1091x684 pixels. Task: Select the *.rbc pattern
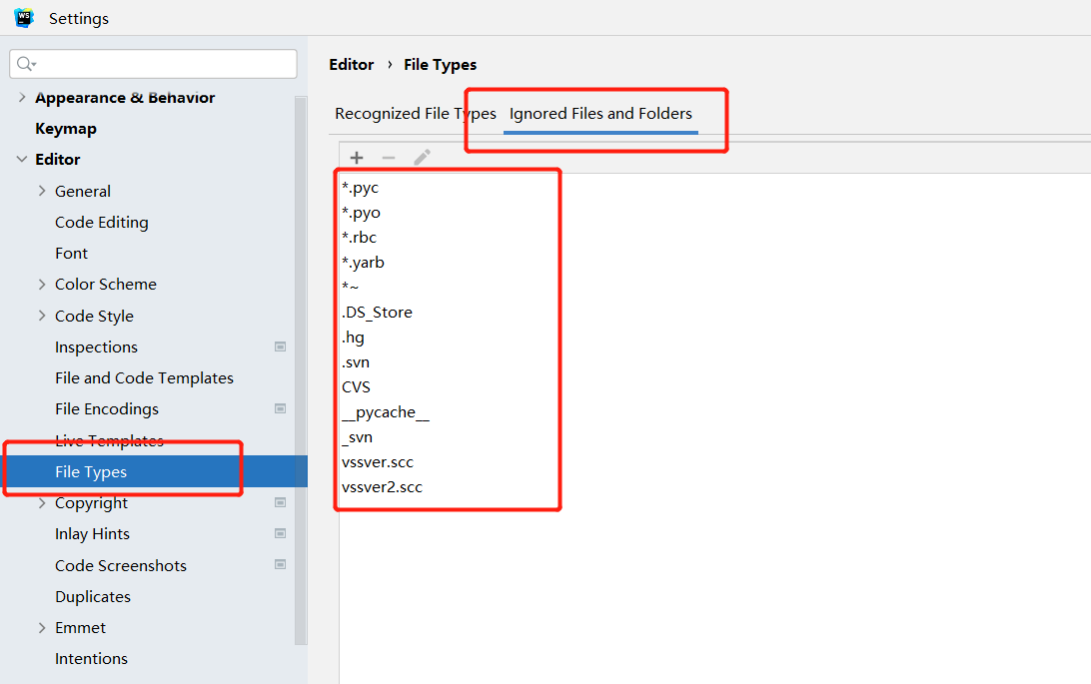tap(359, 237)
